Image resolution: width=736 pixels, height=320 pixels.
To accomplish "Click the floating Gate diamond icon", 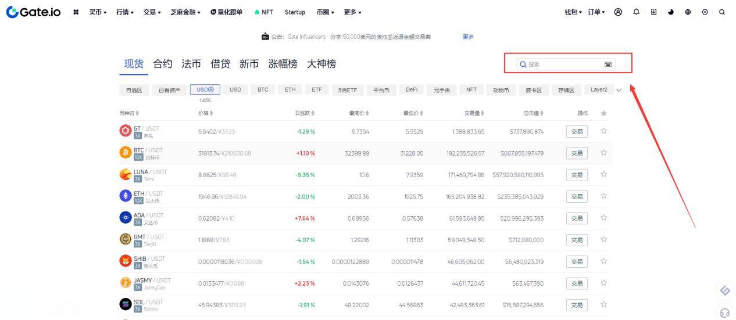I will pyautogui.click(x=724, y=290).
